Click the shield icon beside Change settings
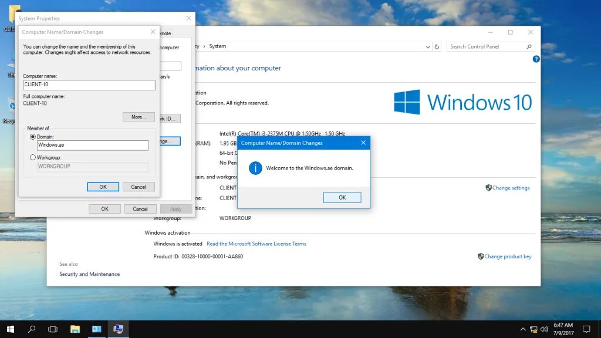The height and width of the screenshot is (338, 601). pyautogui.click(x=488, y=188)
